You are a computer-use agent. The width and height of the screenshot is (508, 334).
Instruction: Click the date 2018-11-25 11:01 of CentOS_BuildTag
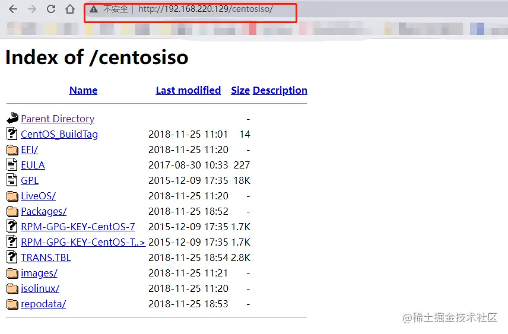(188, 134)
